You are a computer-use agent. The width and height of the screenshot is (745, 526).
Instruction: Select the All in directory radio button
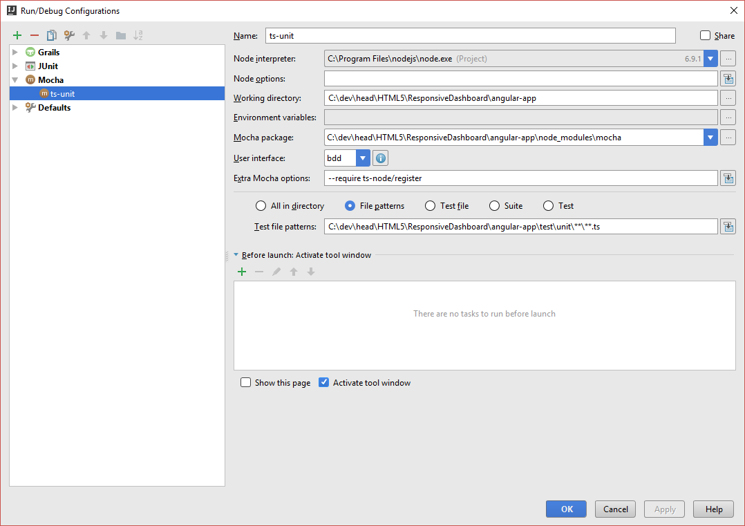pyautogui.click(x=261, y=206)
